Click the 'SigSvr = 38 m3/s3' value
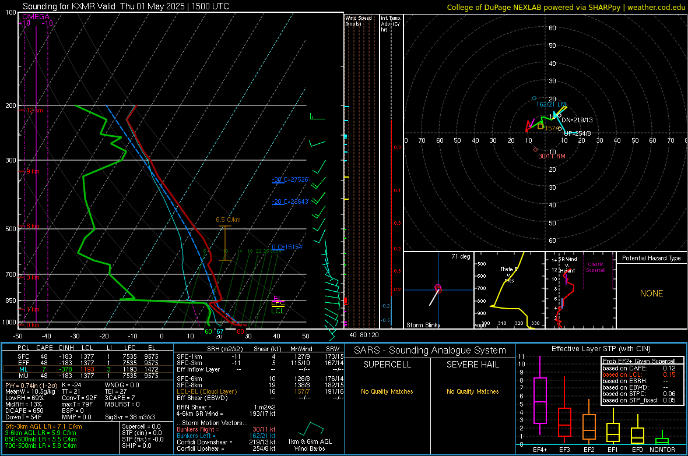This screenshot has height=456, width=688. click(x=131, y=417)
